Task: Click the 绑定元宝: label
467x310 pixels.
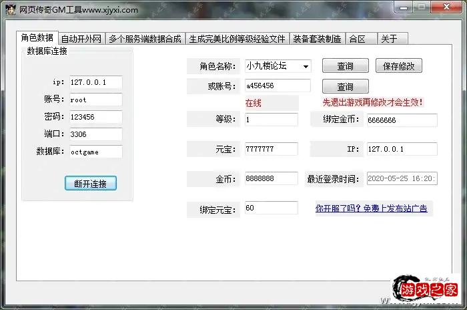Action: pos(217,210)
